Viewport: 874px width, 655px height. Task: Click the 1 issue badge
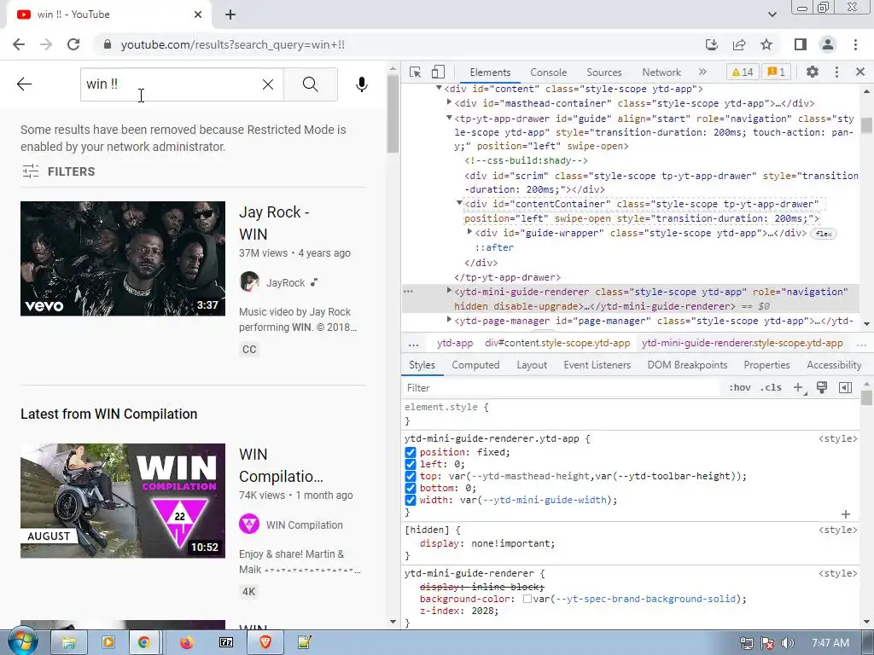pyautogui.click(x=777, y=72)
